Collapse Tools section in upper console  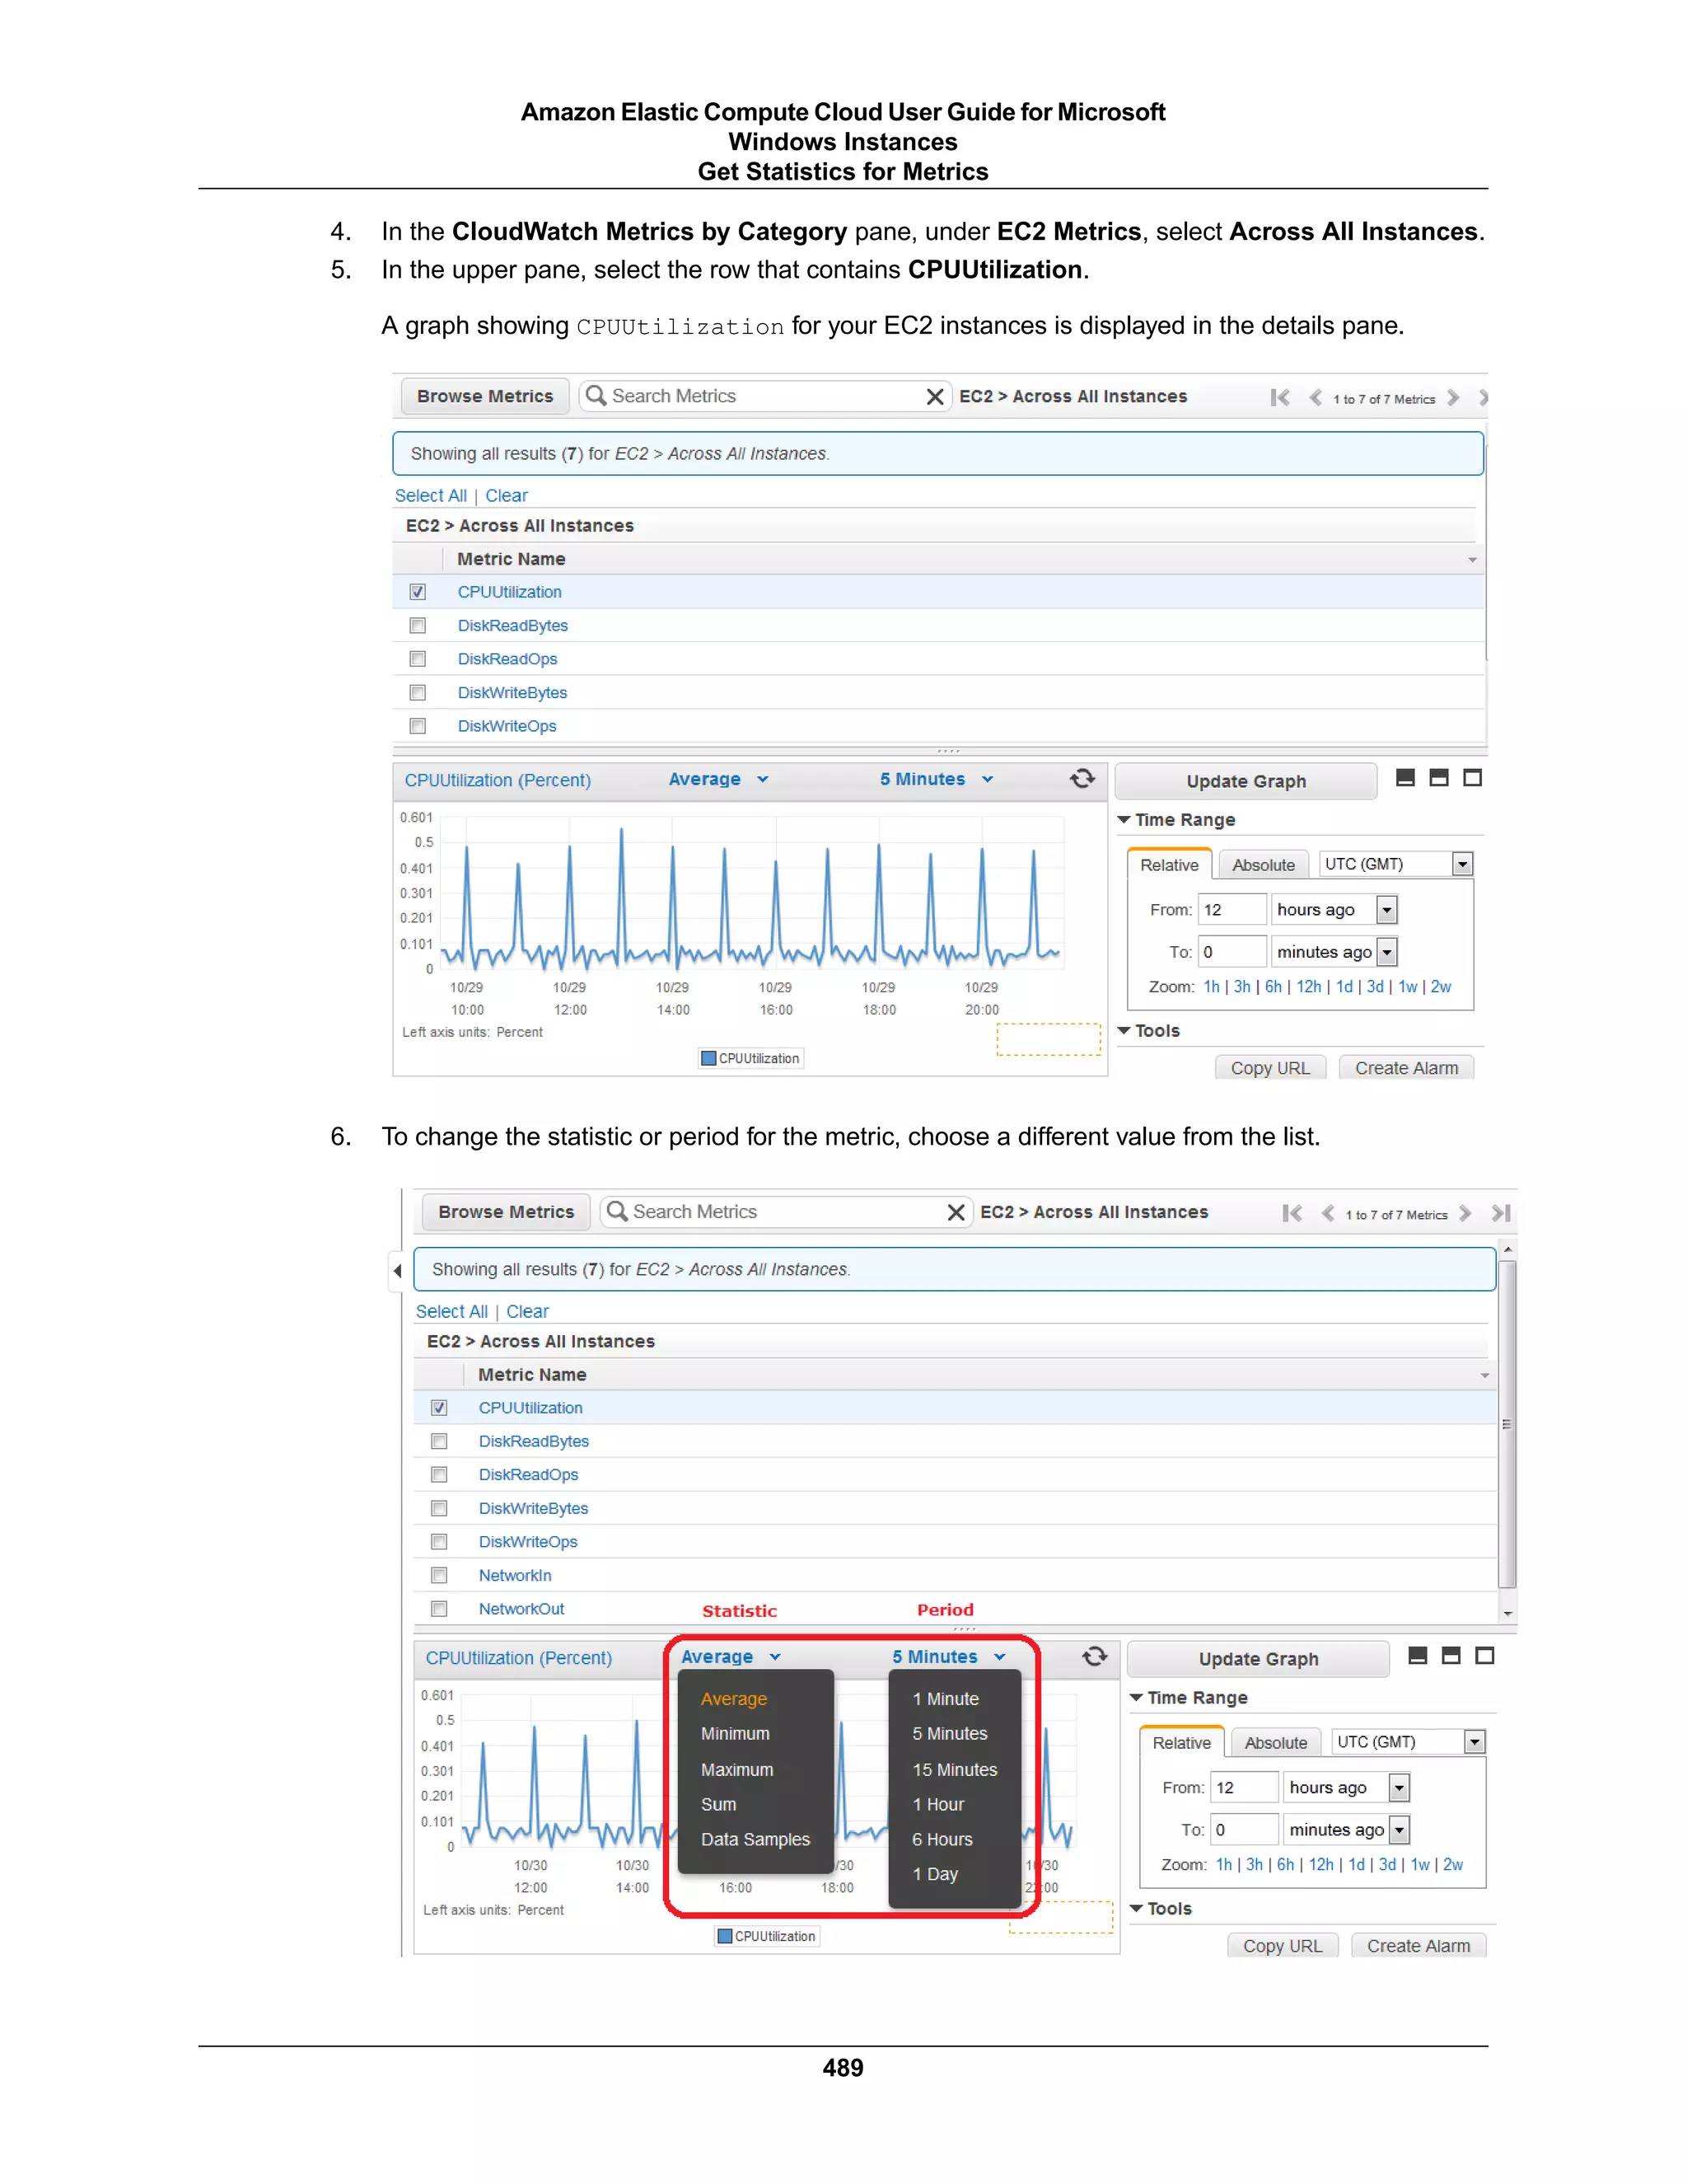pos(1124,1030)
